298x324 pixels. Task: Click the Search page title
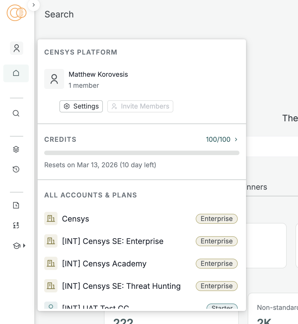pyautogui.click(x=59, y=14)
